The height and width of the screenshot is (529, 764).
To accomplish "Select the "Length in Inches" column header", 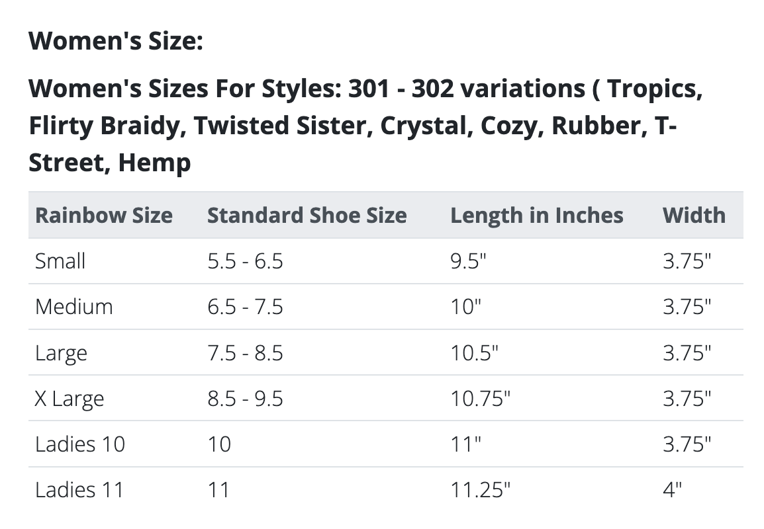I will [x=537, y=216].
